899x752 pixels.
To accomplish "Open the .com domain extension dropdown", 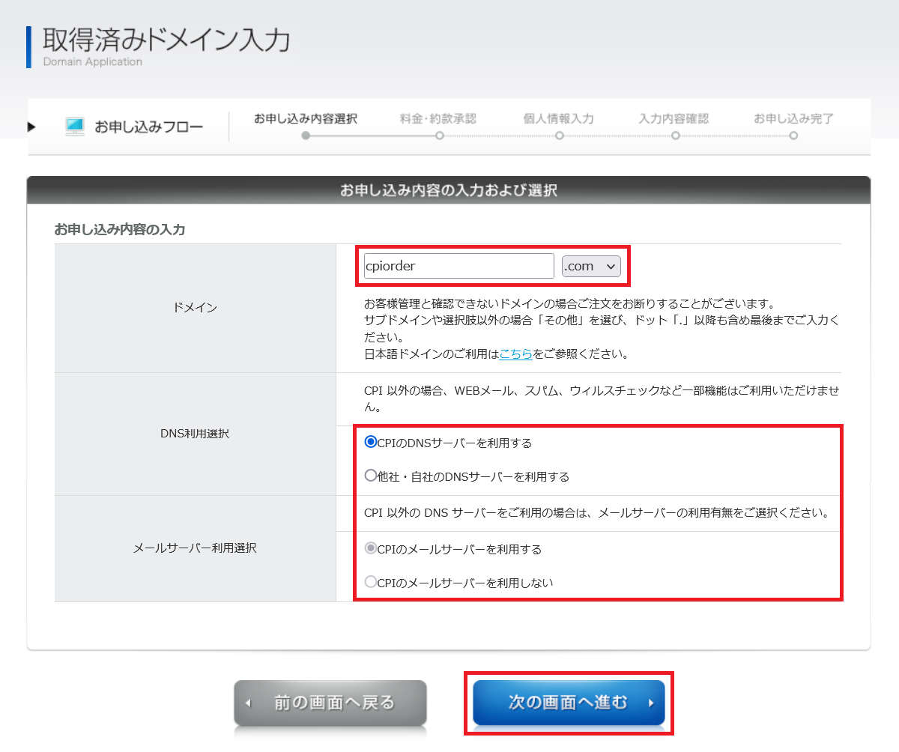I will click(591, 266).
